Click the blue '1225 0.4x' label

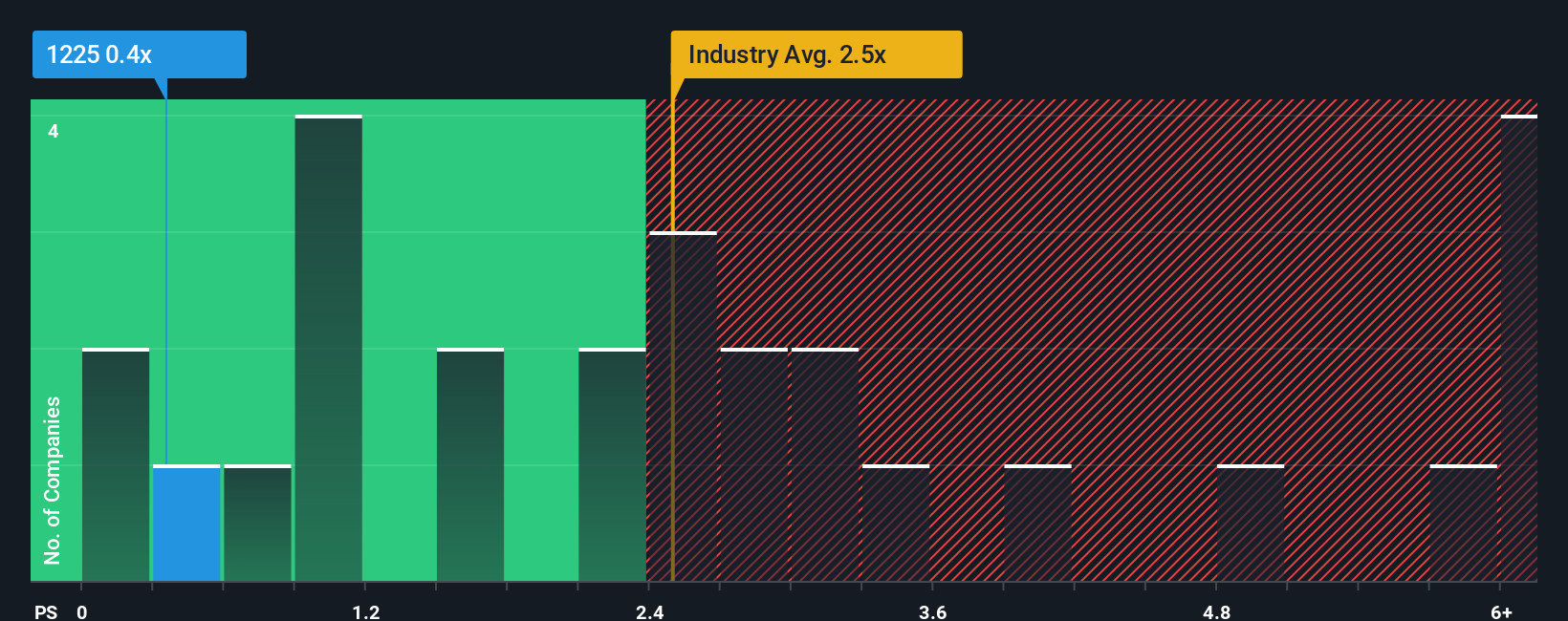pos(140,54)
